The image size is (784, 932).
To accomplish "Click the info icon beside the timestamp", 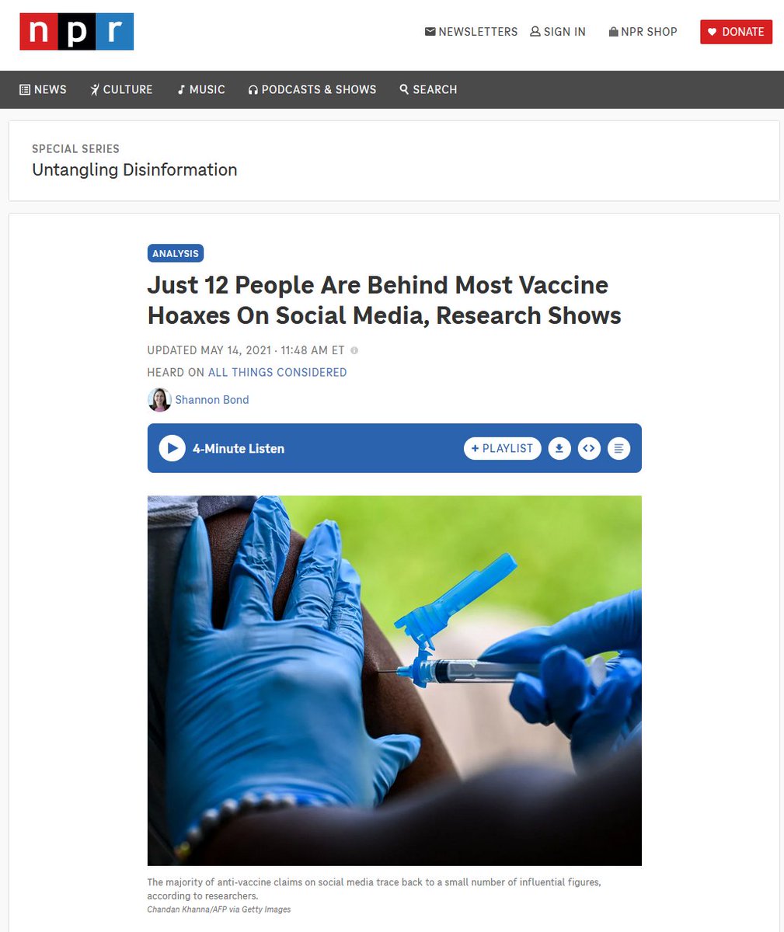I will tap(354, 350).
